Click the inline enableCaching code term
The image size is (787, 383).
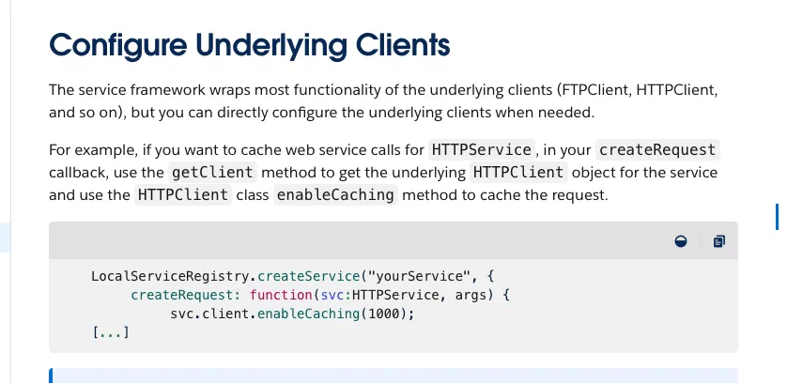pyautogui.click(x=336, y=194)
